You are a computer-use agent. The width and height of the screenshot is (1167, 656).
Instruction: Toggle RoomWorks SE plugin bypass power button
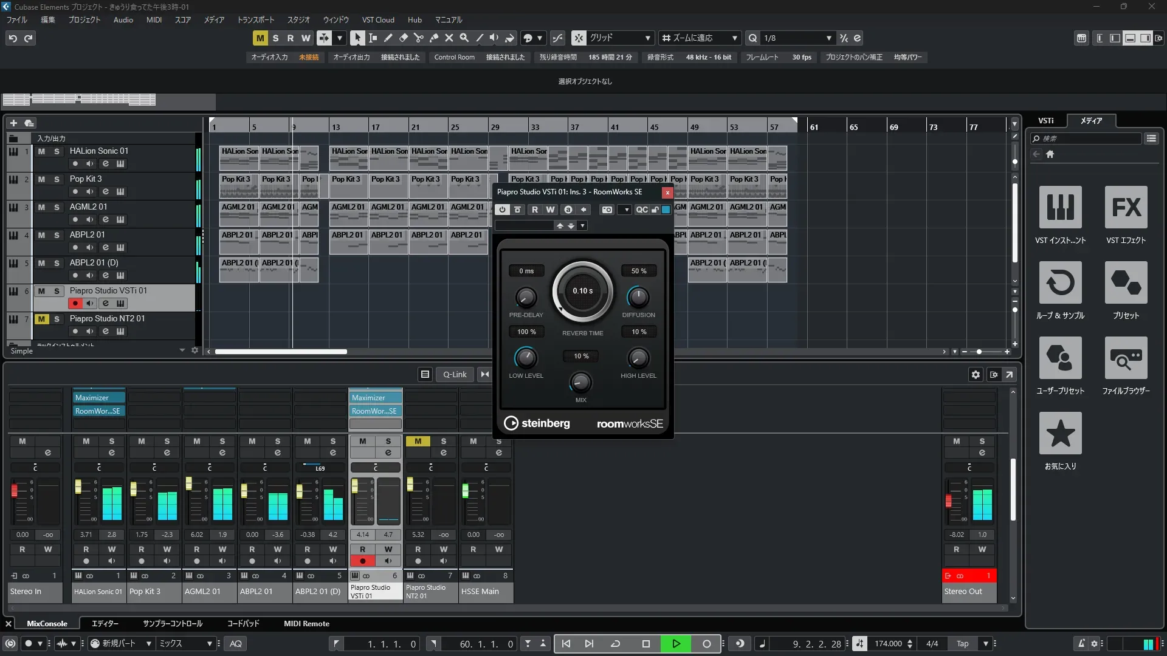[x=502, y=210]
